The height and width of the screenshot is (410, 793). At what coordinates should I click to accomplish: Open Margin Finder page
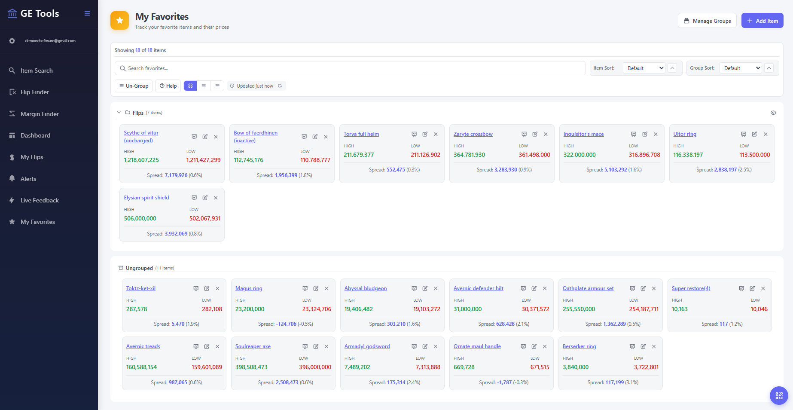point(40,114)
